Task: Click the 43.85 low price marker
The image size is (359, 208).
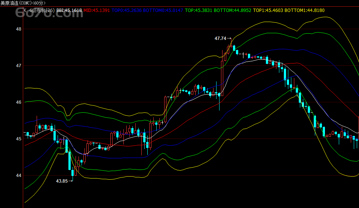Action: click(62, 181)
